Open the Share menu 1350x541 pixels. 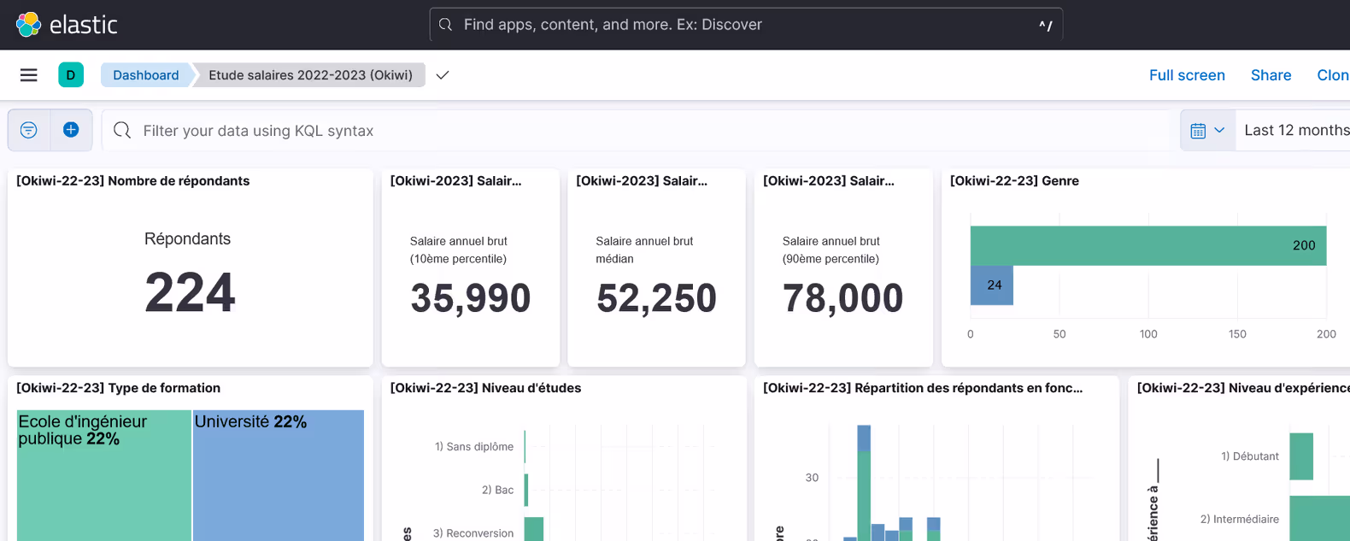click(1271, 75)
